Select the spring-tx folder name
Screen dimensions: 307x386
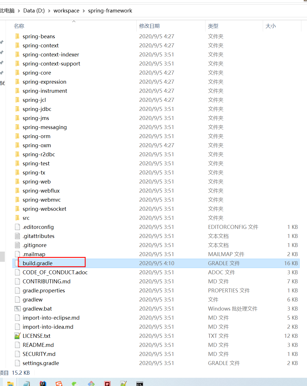pyautogui.click(x=34, y=172)
